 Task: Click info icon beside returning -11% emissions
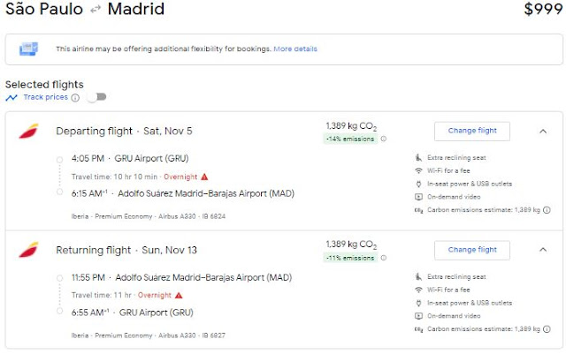tap(383, 258)
